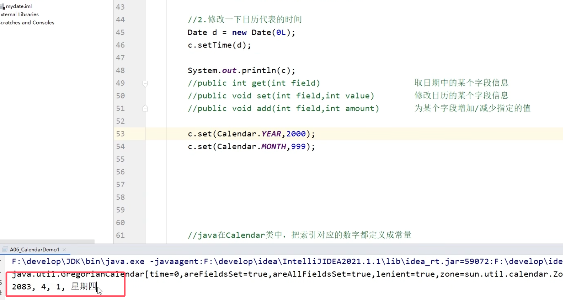The image size is (563, 300).
Task: Select mydate.iml in the project tree
Action: 19,6
